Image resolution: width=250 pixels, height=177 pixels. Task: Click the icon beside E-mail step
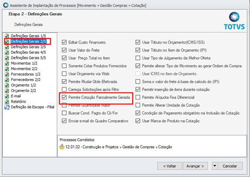(7, 96)
